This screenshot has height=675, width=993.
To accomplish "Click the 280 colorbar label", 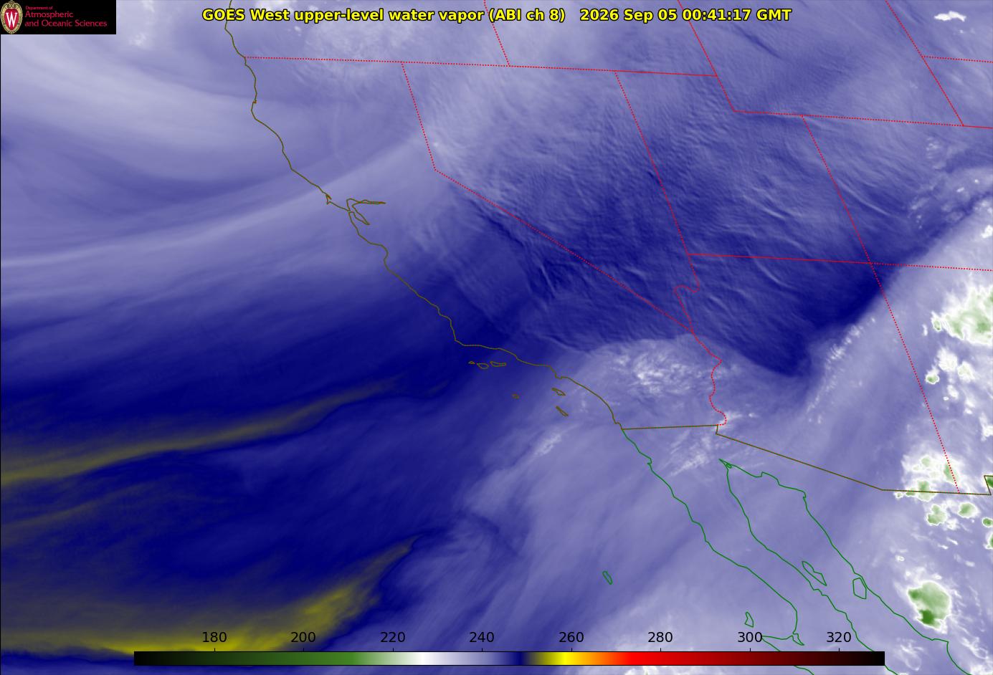I will pyautogui.click(x=660, y=637).
